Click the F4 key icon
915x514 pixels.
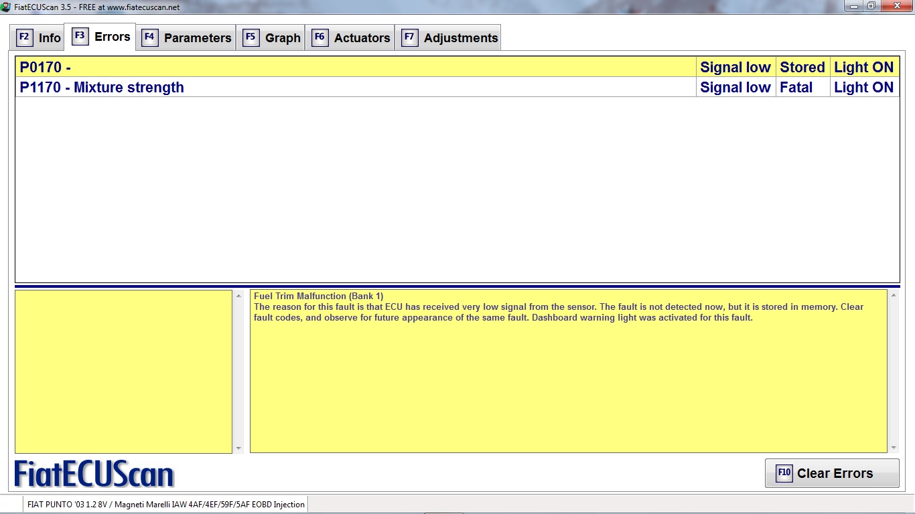click(x=149, y=37)
